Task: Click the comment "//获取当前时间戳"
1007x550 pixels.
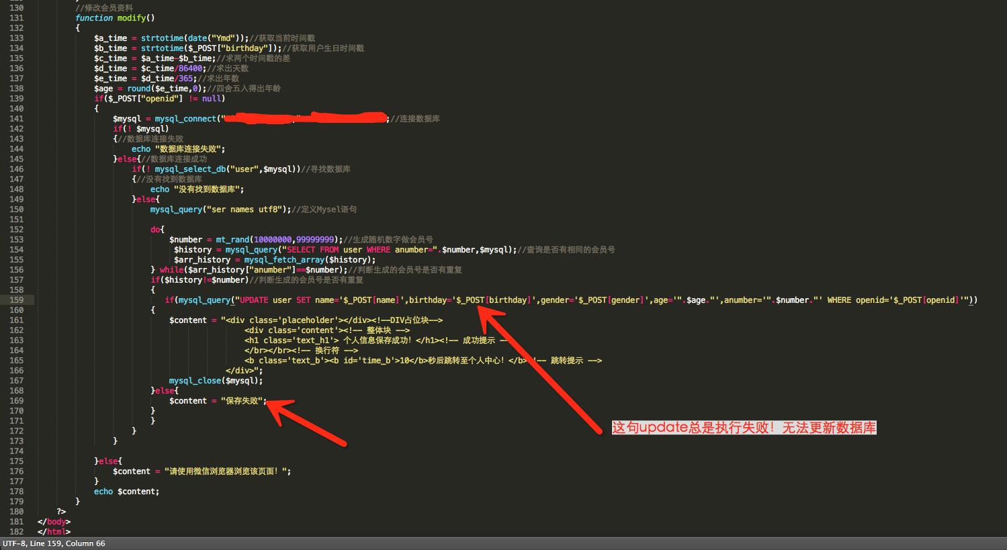Action: coord(282,38)
